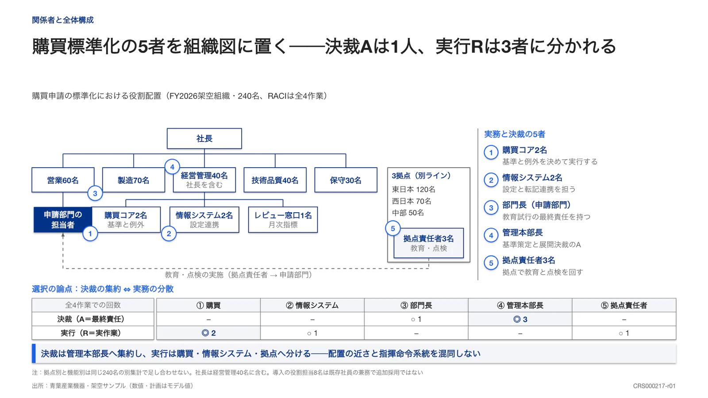Click the legend heading 実務と決裁の5者
This screenshot has height=398, width=708.
[x=515, y=134]
